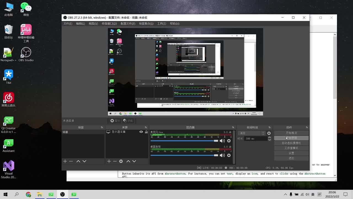Toggle visibility of 显示器采集 source

141,132
